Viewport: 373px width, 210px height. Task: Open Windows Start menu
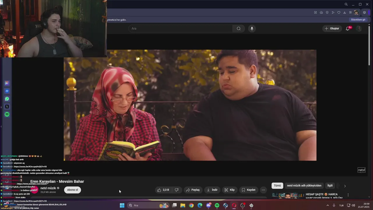point(122,205)
